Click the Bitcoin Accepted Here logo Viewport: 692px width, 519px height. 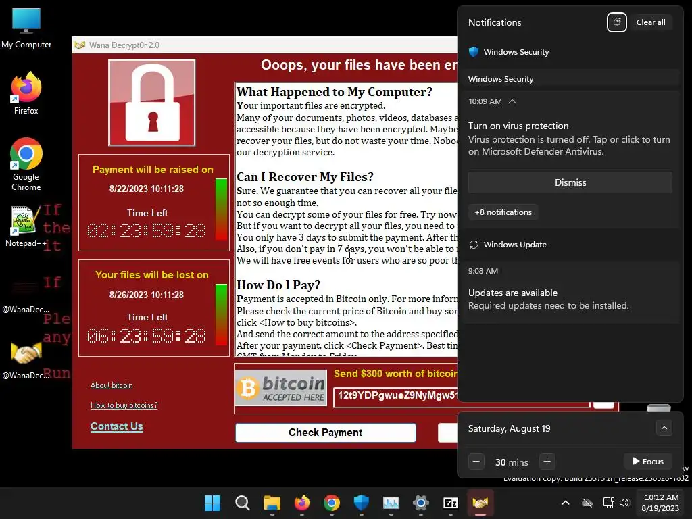(x=281, y=387)
